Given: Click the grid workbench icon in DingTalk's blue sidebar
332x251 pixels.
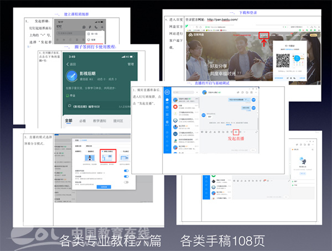Looking at the screenshot, I should [167, 114].
